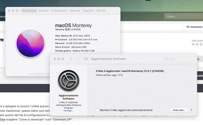Click the System Preferences search magnifier icon
The image size is (203, 125).
click(x=166, y=59)
